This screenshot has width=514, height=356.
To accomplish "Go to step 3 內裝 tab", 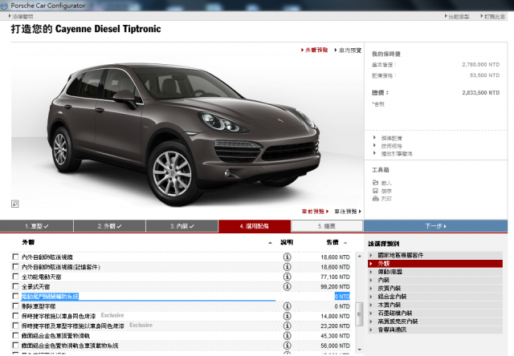I will (x=182, y=226).
